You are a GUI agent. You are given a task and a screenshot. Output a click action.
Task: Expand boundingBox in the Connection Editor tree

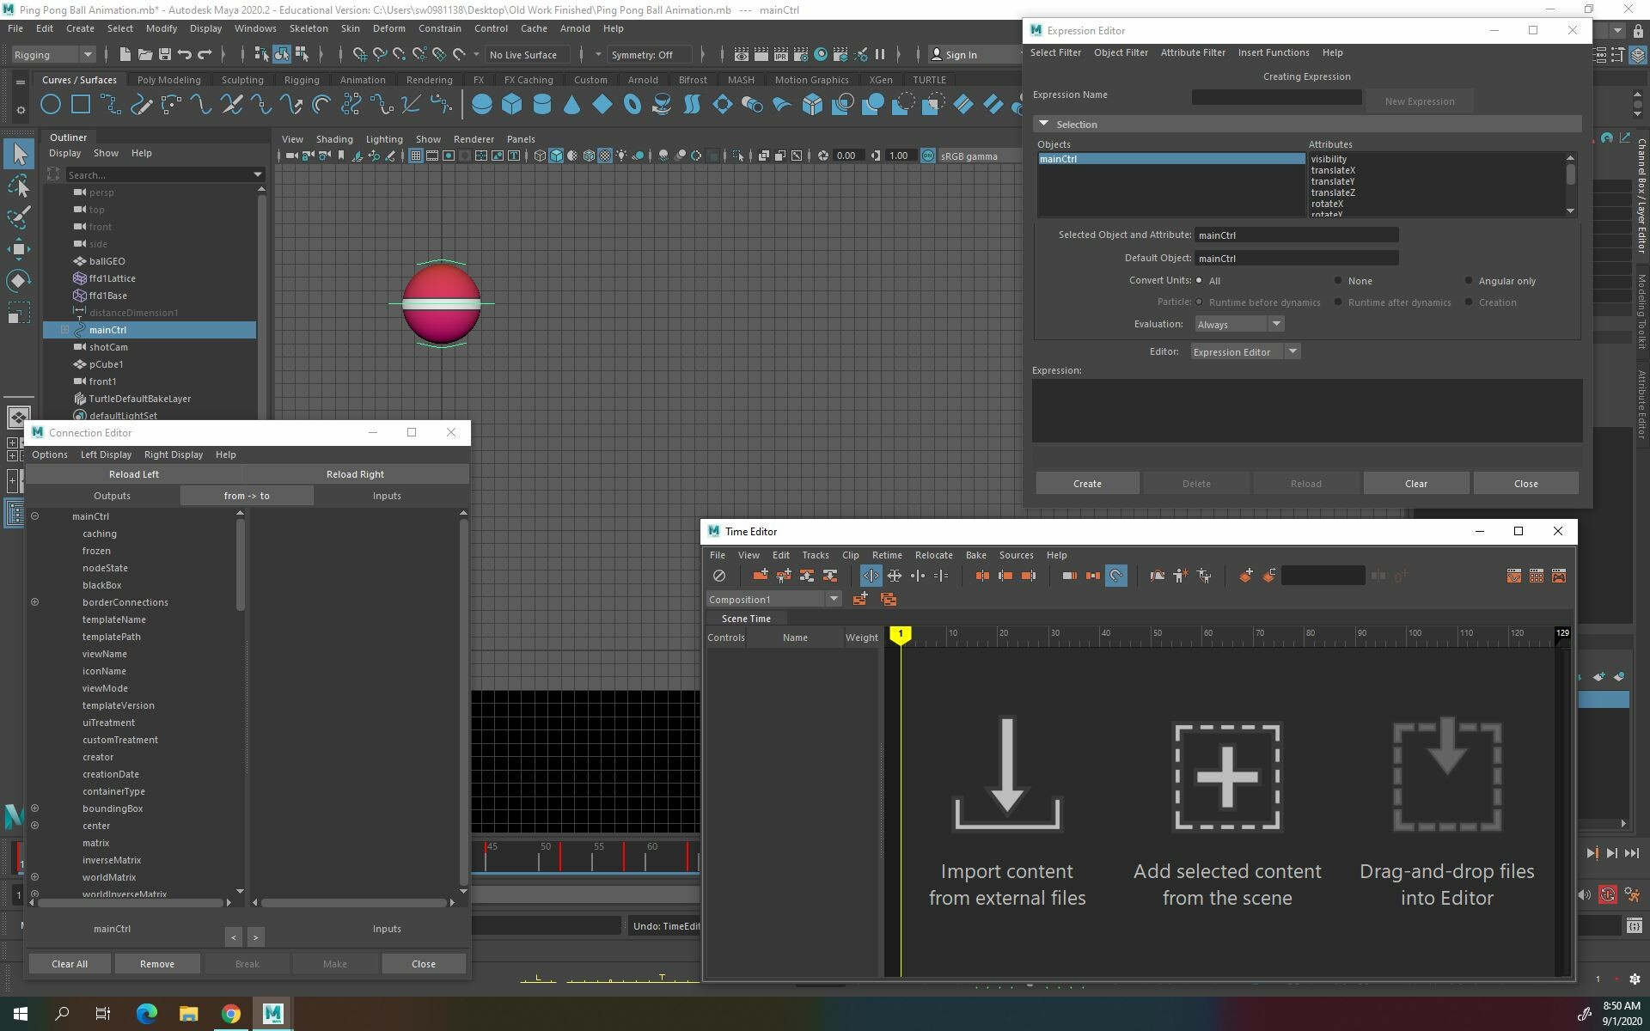click(35, 808)
